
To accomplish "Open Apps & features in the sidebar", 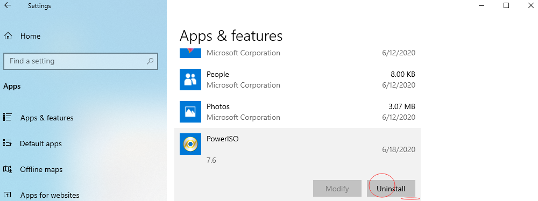I will pyautogui.click(x=47, y=118).
